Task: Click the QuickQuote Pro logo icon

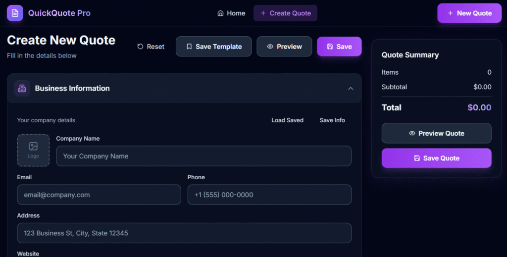Action: point(15,13)
